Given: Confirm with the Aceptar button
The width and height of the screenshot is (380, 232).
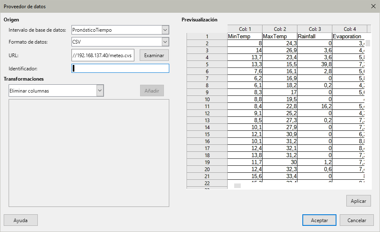Looking at the screenshot, I should pyautogui.click(x=319, y=220).
